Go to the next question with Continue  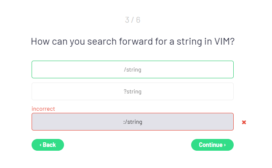[212, 145]
